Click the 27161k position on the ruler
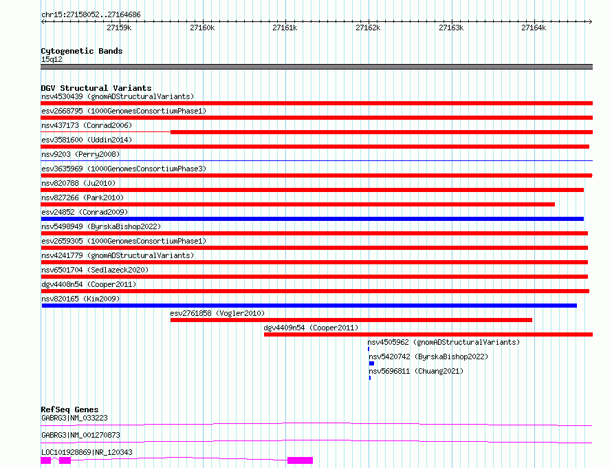Image resolution: width=612 pixels, height=468 pixels. (x=285, y=28)
